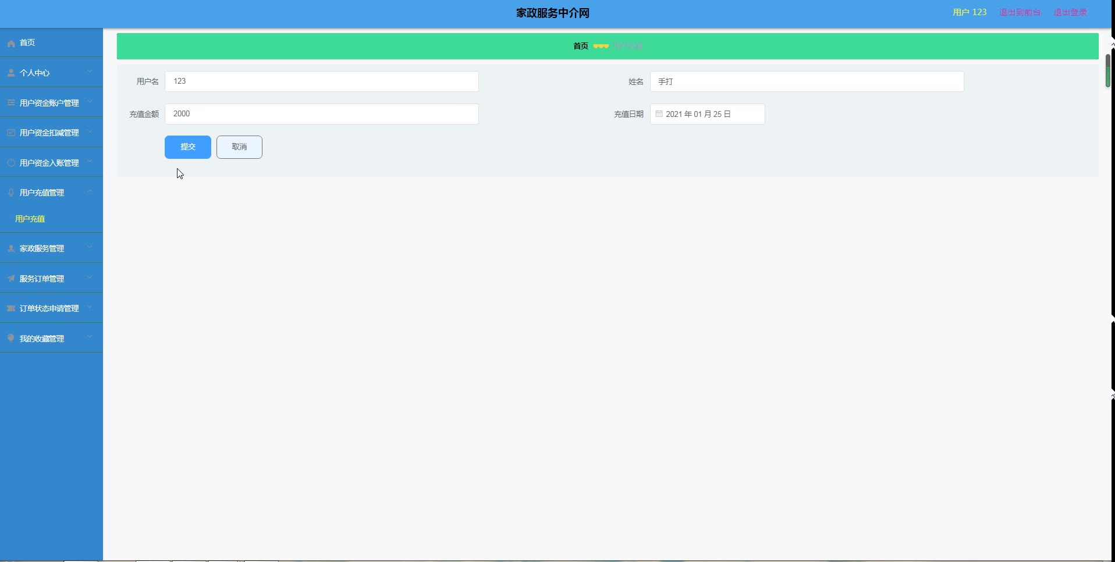Open the 家政服务管理 sidebar menu
This screenshot has width=1115, height=562.
51,248
